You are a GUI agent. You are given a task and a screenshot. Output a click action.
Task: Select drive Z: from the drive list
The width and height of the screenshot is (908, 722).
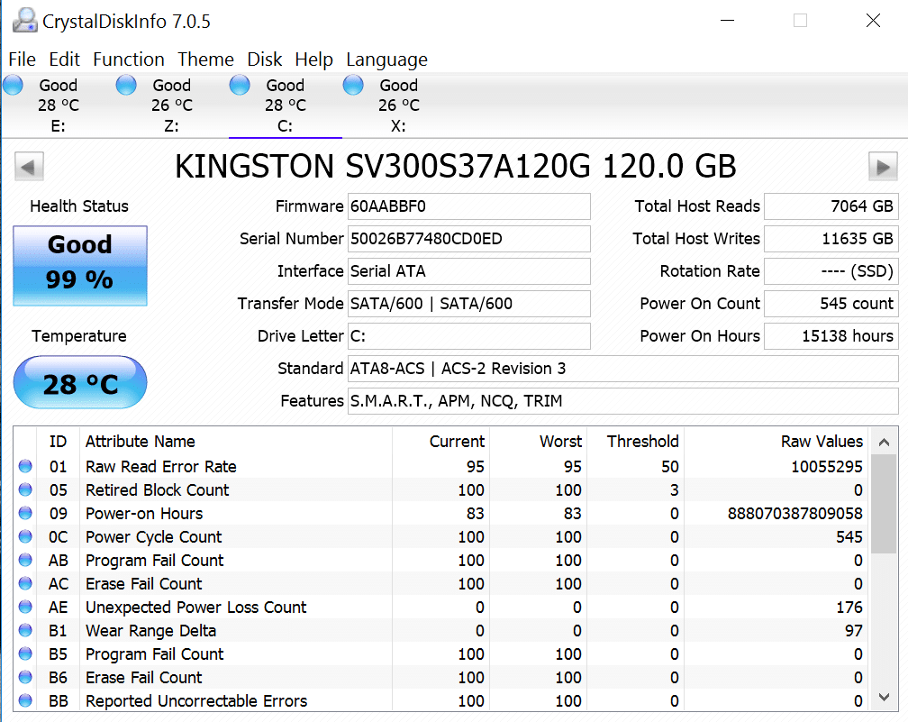pyautogui.click(x=171, y=104)
